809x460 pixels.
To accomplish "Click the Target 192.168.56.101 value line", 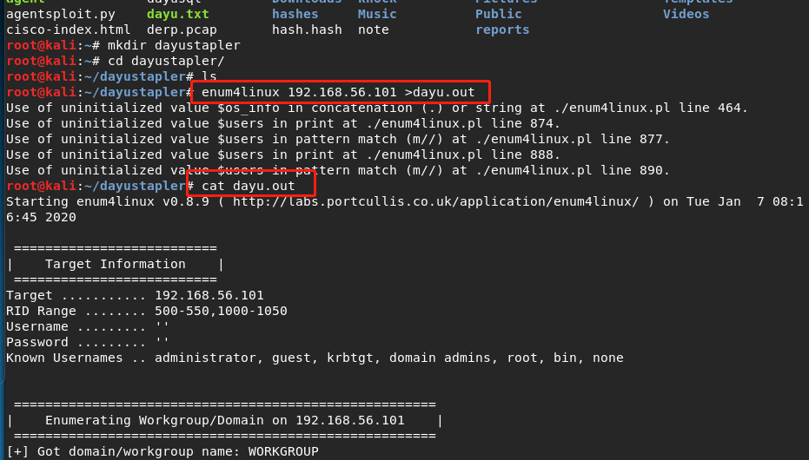I will (x=136, y=295).
